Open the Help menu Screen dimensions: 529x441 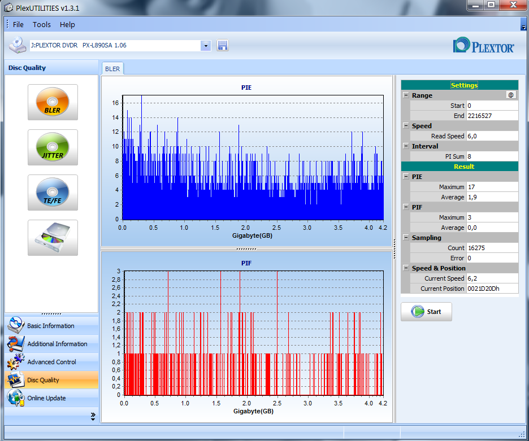tap(67, 25)
